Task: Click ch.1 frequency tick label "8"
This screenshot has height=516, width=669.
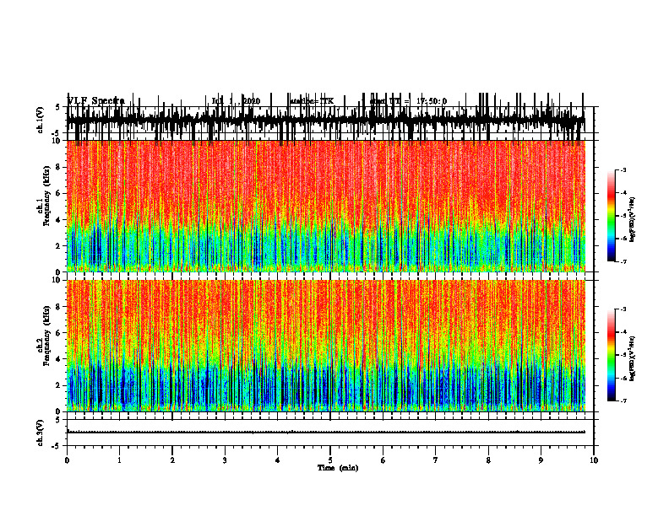Action: [x=59, y=167]
